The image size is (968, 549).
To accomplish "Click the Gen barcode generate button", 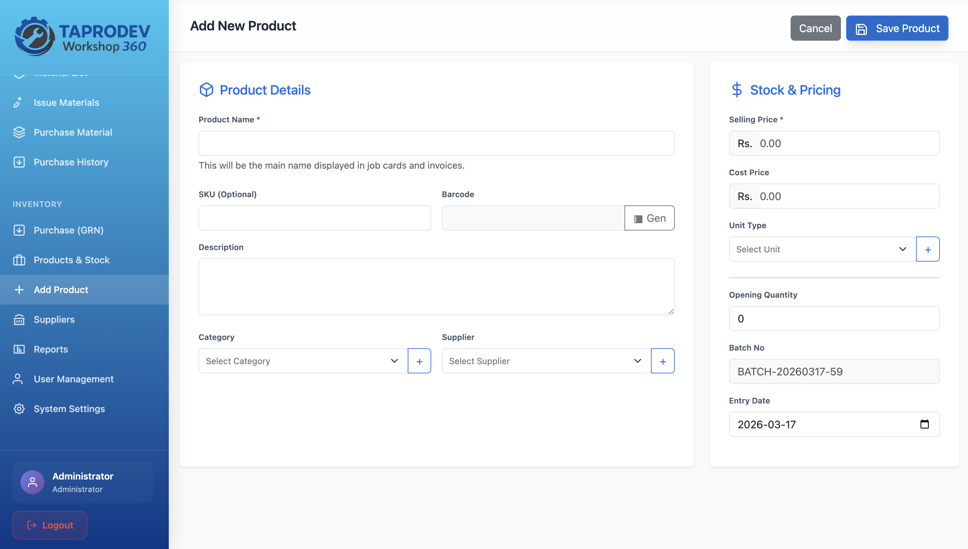I will click(x=649, y=218).
